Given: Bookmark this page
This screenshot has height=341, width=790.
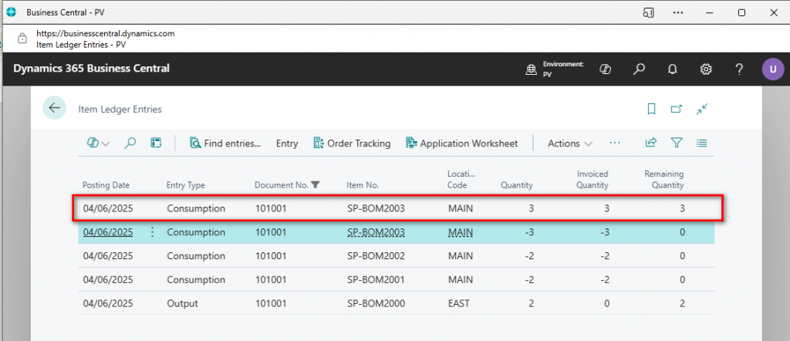Looking at the screenshot, I should point(651,110).
